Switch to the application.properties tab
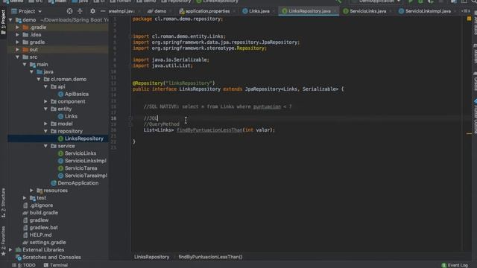The width and height of the screenshot is (477, 268). (204, 11)
